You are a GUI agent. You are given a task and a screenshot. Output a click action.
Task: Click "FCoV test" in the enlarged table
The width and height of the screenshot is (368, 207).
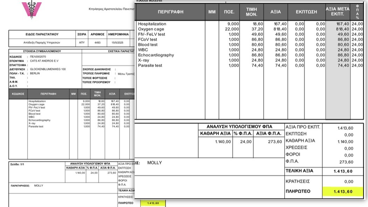tap(148, 39)
